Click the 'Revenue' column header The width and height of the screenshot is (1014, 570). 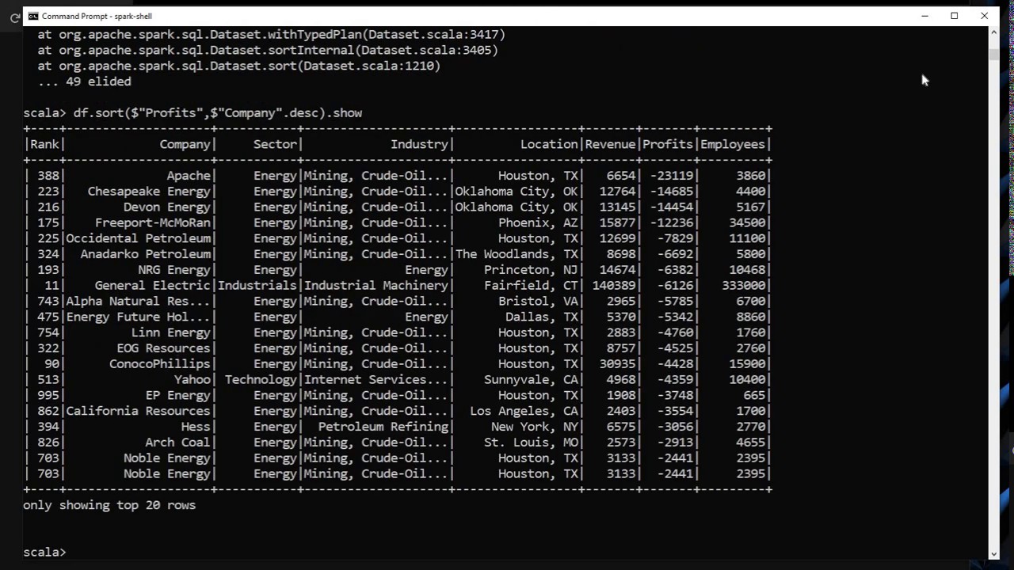click(x=611, y=144)
